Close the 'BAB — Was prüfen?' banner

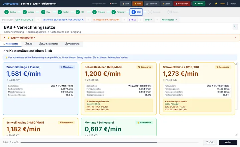coord(235,38)
